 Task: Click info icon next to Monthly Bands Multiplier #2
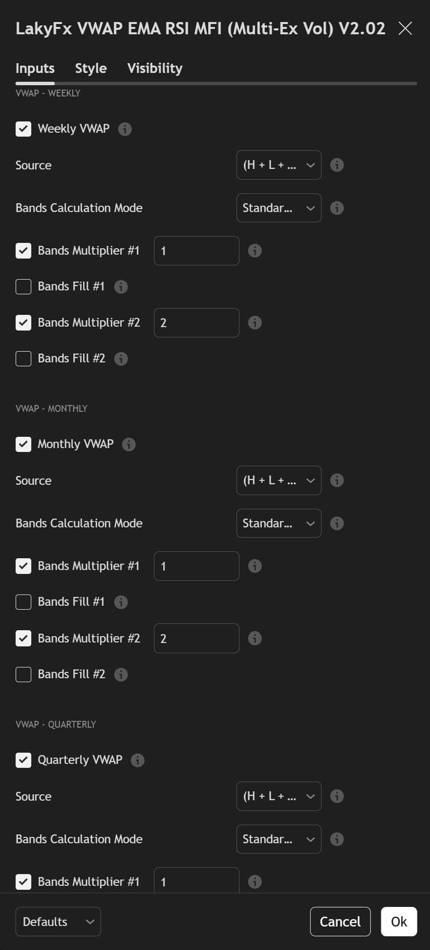[x=255, y=638]
